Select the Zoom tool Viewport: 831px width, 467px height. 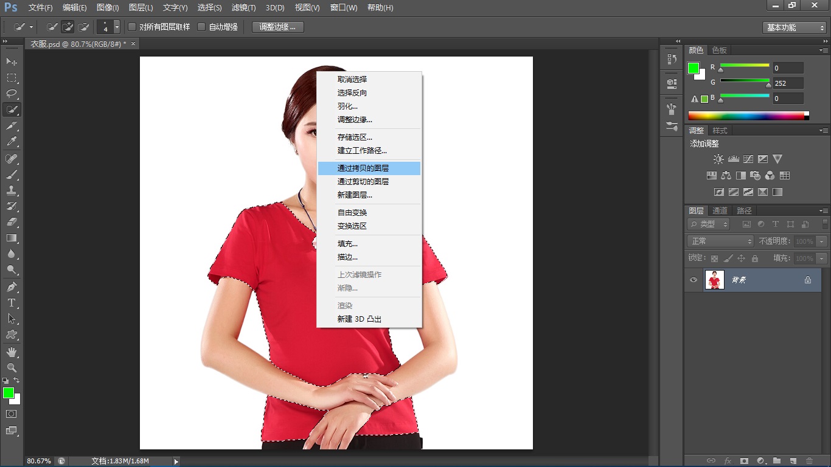pos(12,368)
